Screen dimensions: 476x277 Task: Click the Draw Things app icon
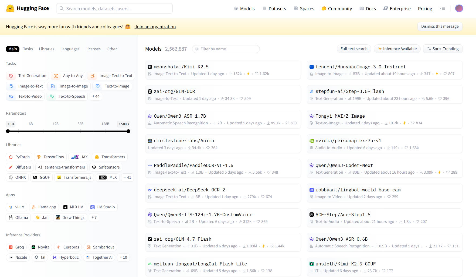[x=58, y=218]
